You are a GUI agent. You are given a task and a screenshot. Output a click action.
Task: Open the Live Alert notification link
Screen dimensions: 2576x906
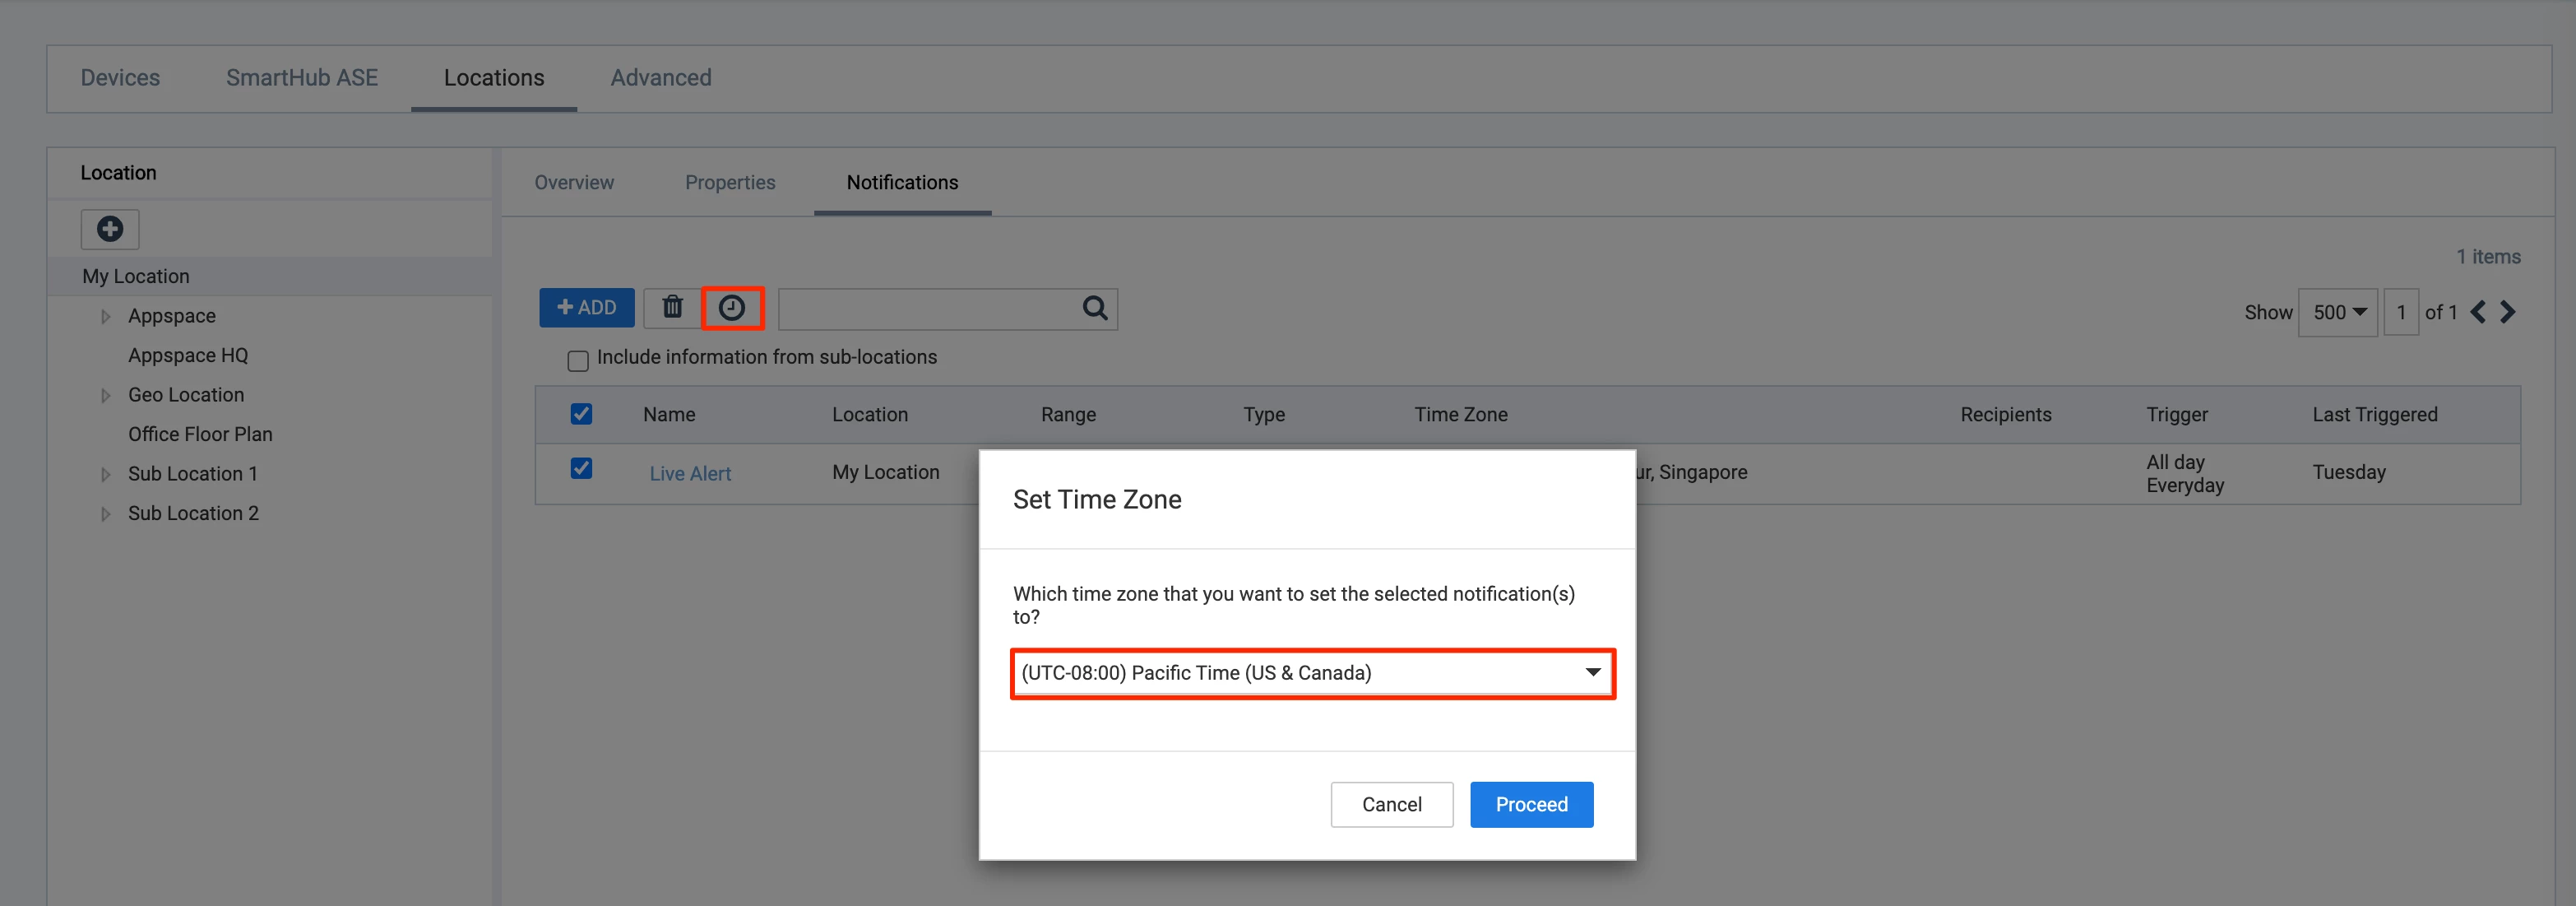click(690, 474)
